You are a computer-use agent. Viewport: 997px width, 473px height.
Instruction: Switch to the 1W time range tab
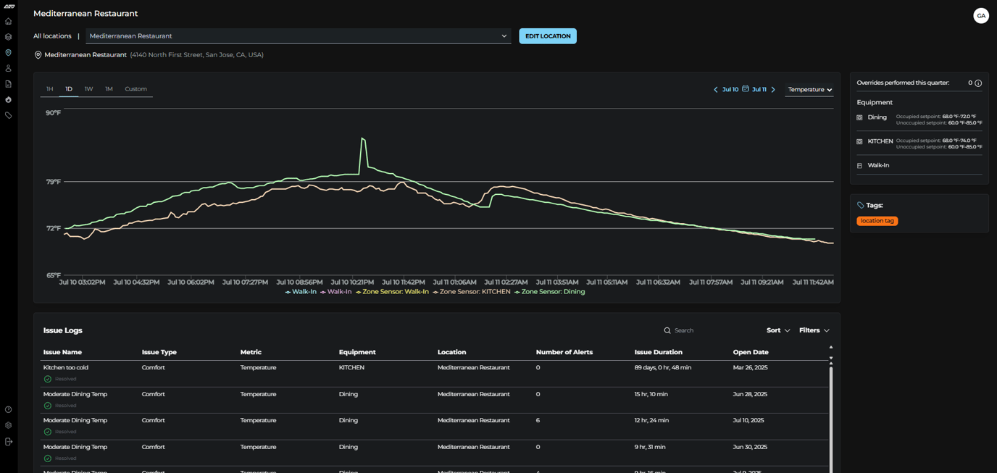tap(88, 89)
